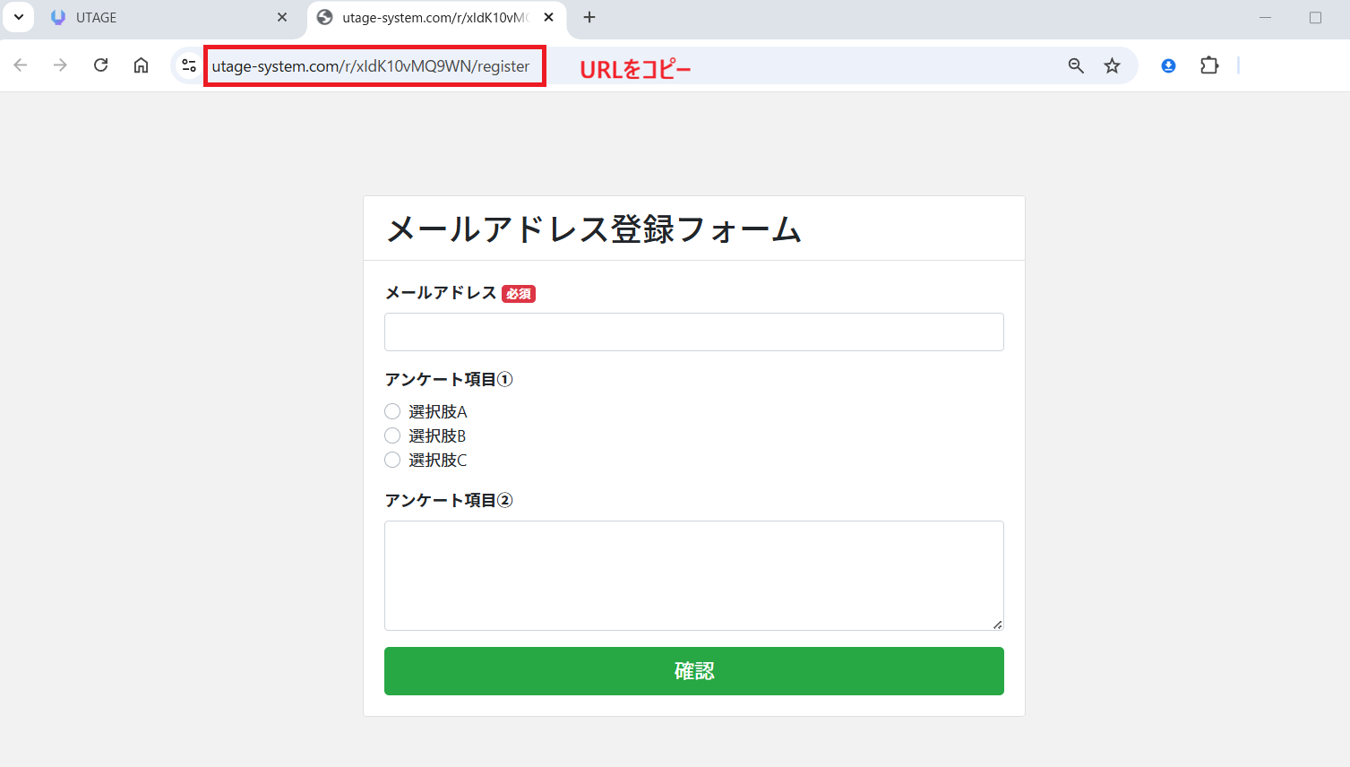1350x767 pixels.
Task: Click the アンケート項目② text area
Action: 693,575
